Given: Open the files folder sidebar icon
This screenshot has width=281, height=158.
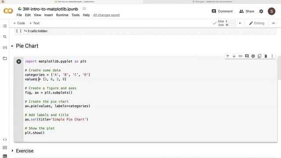Looking at the screenshot, I should 5,58.
